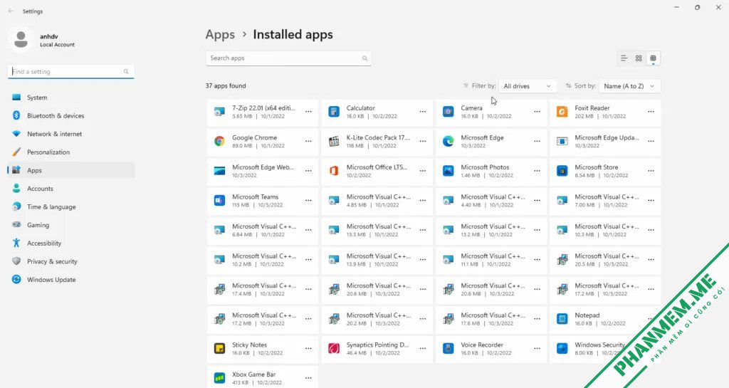Viewport: 729px width, 388px height.
Task: Click the Sticky Notes app icon
Action: tap(219, 349)
